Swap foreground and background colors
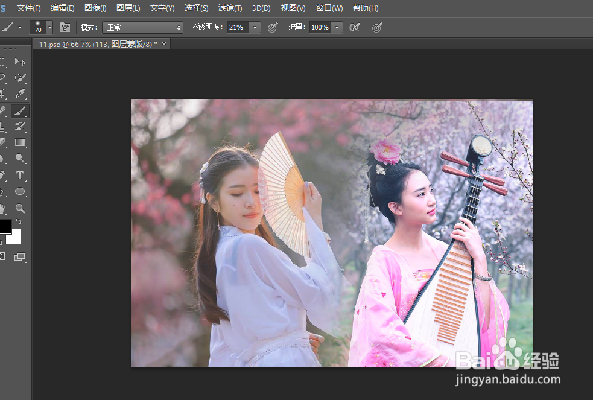 (x=19, y=221)
